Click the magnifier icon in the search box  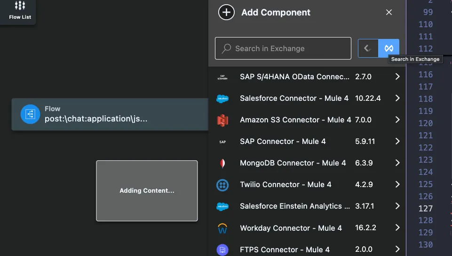pos(226,48)
